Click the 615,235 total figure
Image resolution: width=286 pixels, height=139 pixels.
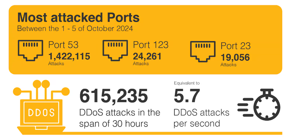click(x=114, y=96)
